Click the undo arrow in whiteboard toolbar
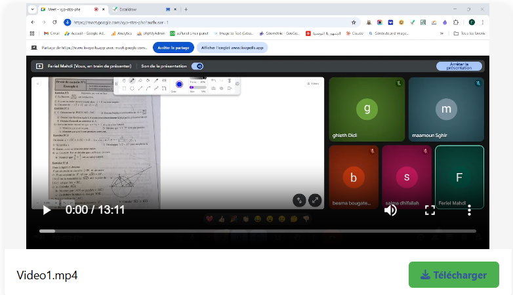Viewport: 513px width, 295px height. (x=214, y=80)
